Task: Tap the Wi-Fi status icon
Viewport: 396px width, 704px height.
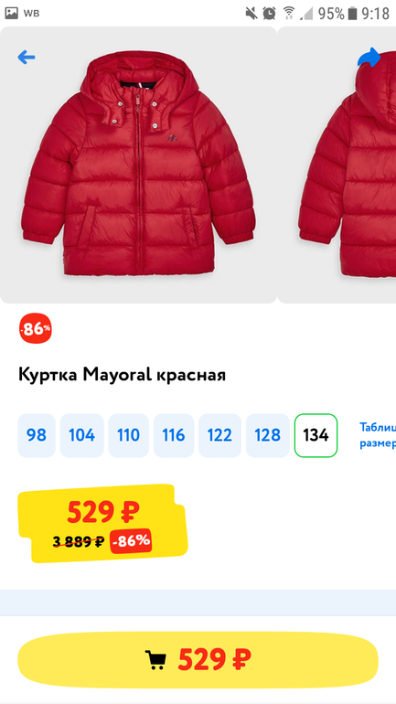Action: [289, 13]
